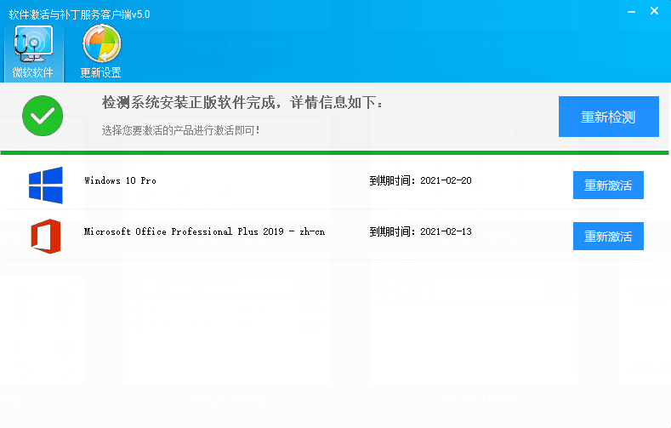Click the Windows expiry date 2021-02-20
This screenshot has height=428, width=671.
click(x=446, y=180)
